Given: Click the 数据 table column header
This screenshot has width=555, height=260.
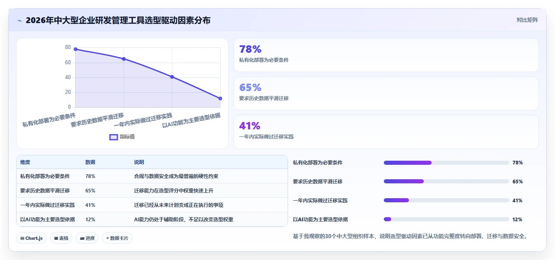Looking at the screenshot, I should pos(90,162).
